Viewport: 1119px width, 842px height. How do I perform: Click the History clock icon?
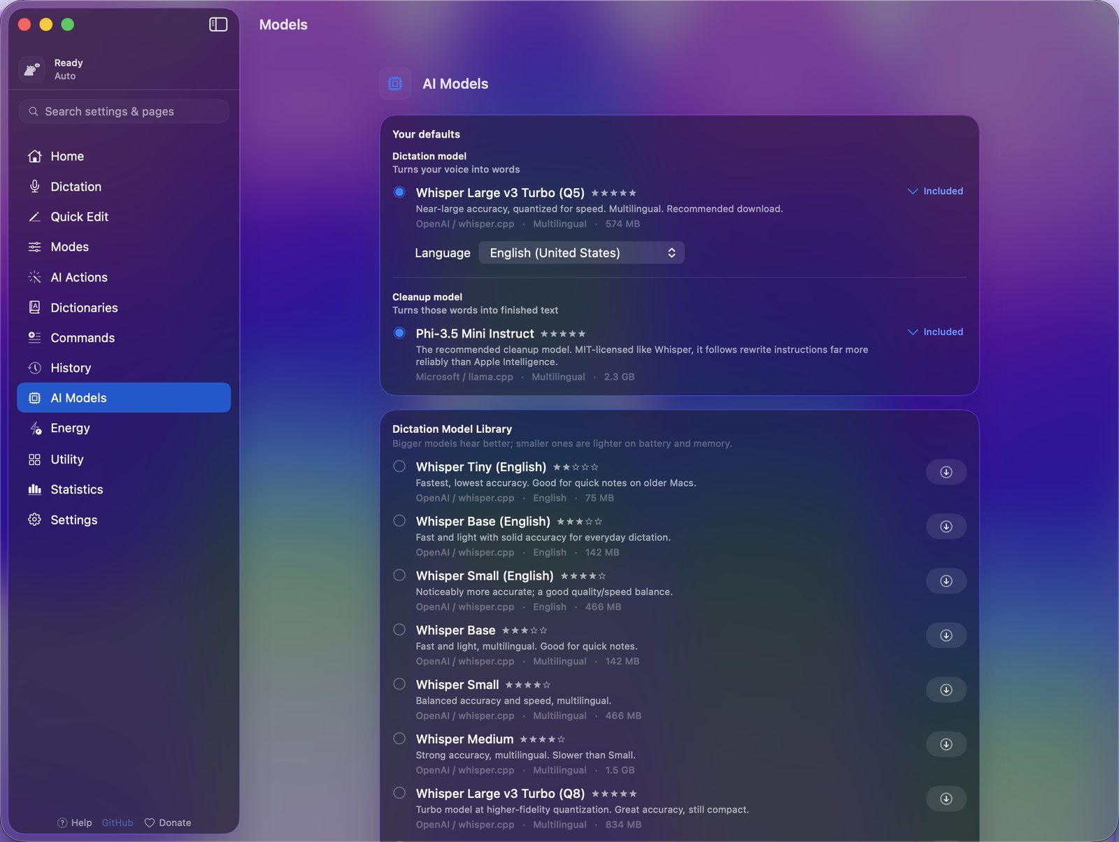click(34, 368)
